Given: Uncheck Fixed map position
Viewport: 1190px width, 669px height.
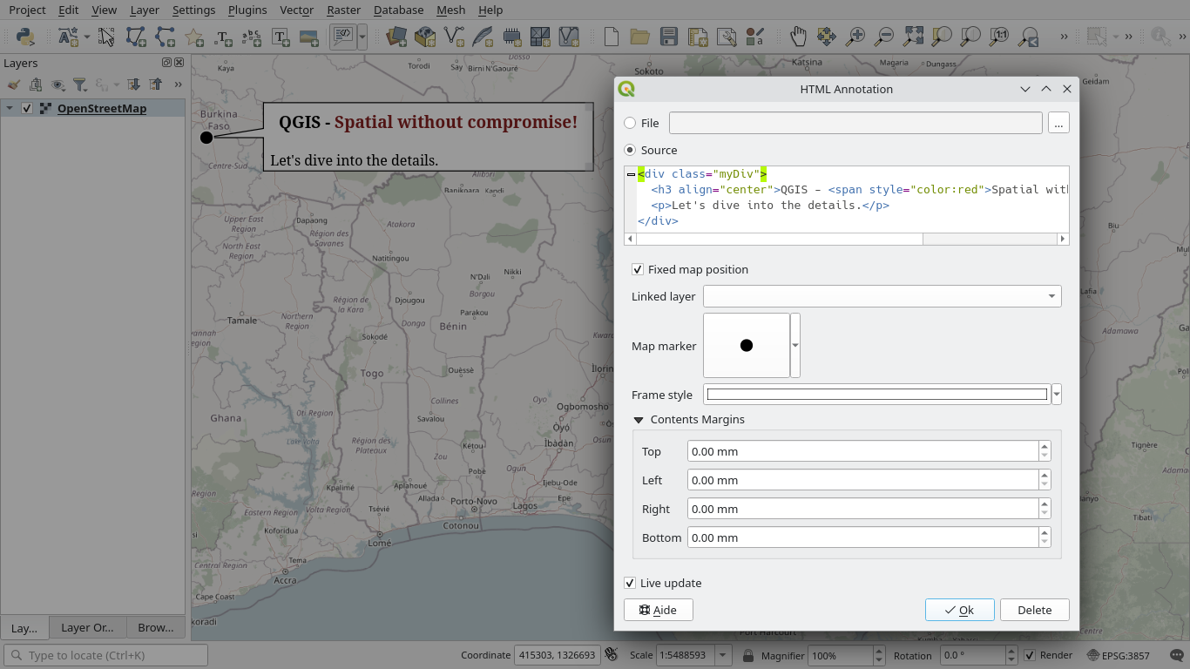Looking at the screenshot, I should tap(638, 270).
